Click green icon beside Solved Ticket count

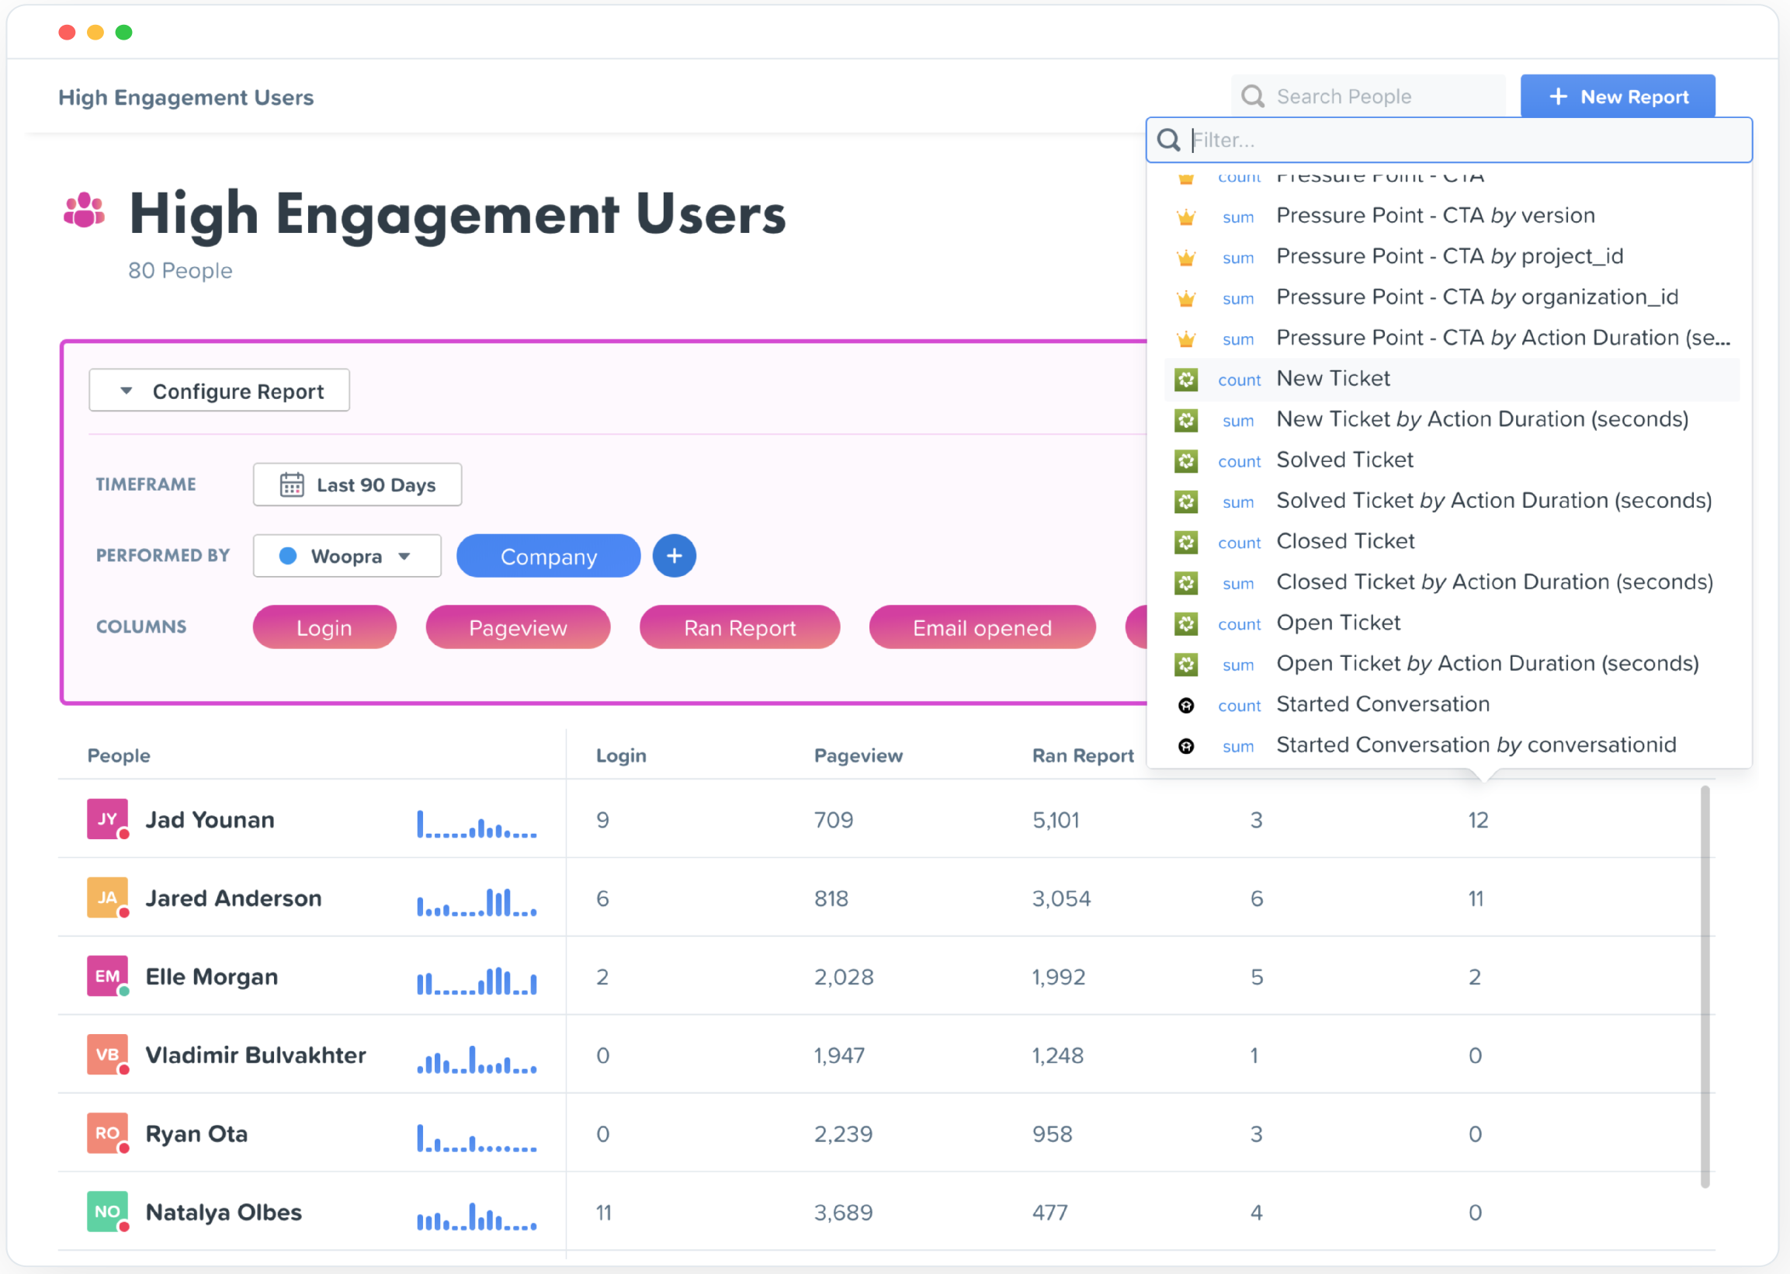[x=1186, y=461]
